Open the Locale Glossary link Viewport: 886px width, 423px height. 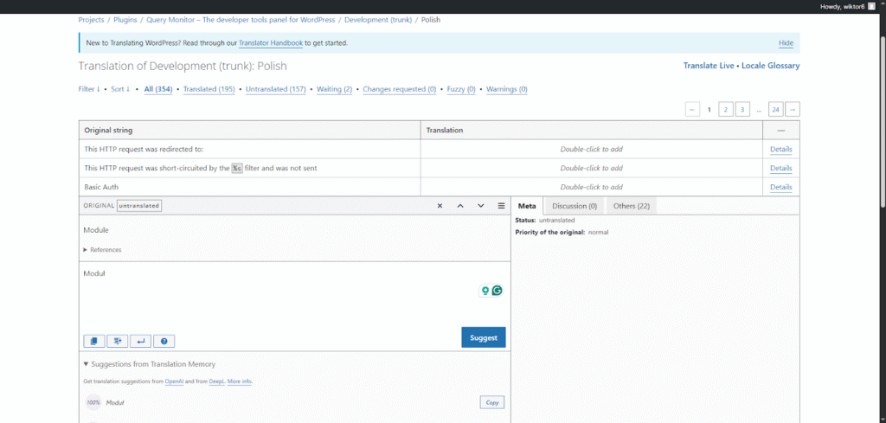click(770, 66)
